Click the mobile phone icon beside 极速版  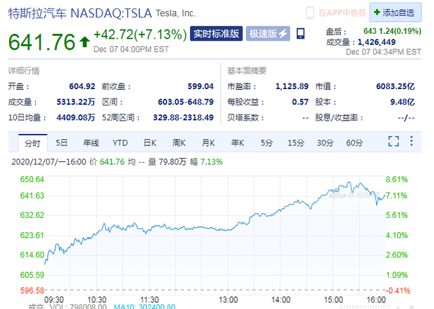pyautogui.click(x=300, y=34)
